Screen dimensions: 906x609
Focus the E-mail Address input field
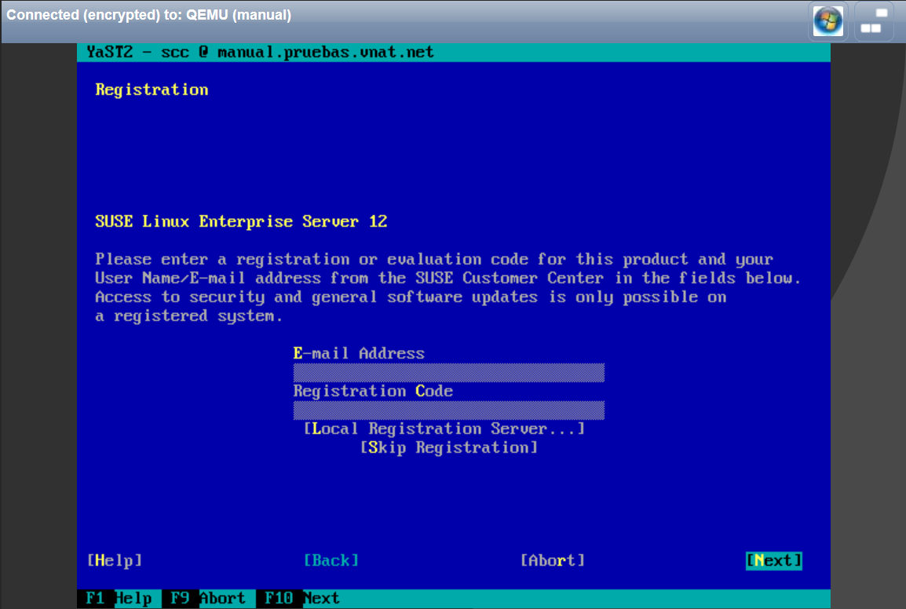[449, 373]
